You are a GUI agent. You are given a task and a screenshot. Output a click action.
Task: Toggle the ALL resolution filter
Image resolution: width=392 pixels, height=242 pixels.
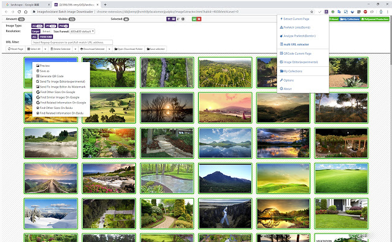point(34,36)
